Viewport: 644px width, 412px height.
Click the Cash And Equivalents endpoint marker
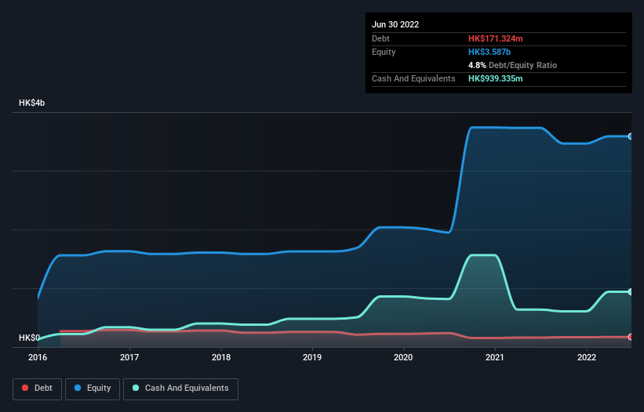pyautogui.click(x=631, y=292)
